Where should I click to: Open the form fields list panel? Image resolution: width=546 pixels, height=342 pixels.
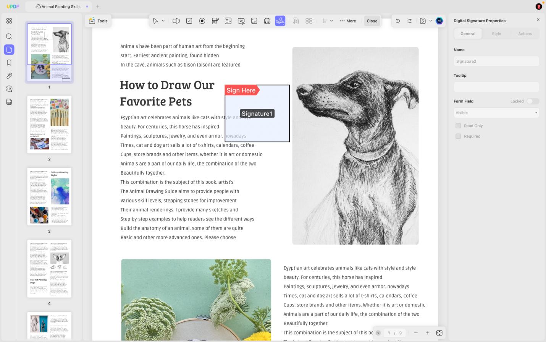coord(9,102)
